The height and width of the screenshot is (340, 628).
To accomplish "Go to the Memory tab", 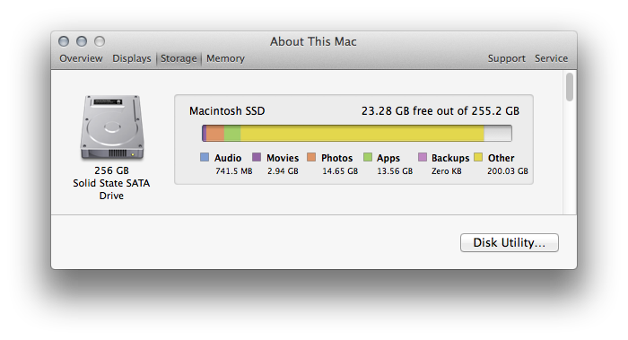I will 225,58.
